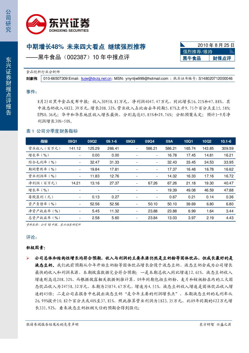Click the row label '总资产收益率（%）'
Viewport: 249px width, 353px height.
pyautogui.click(x=44, y=218)
